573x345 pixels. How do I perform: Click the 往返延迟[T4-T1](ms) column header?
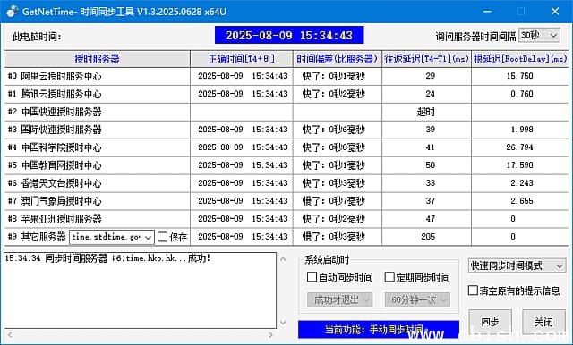[426, 59]
